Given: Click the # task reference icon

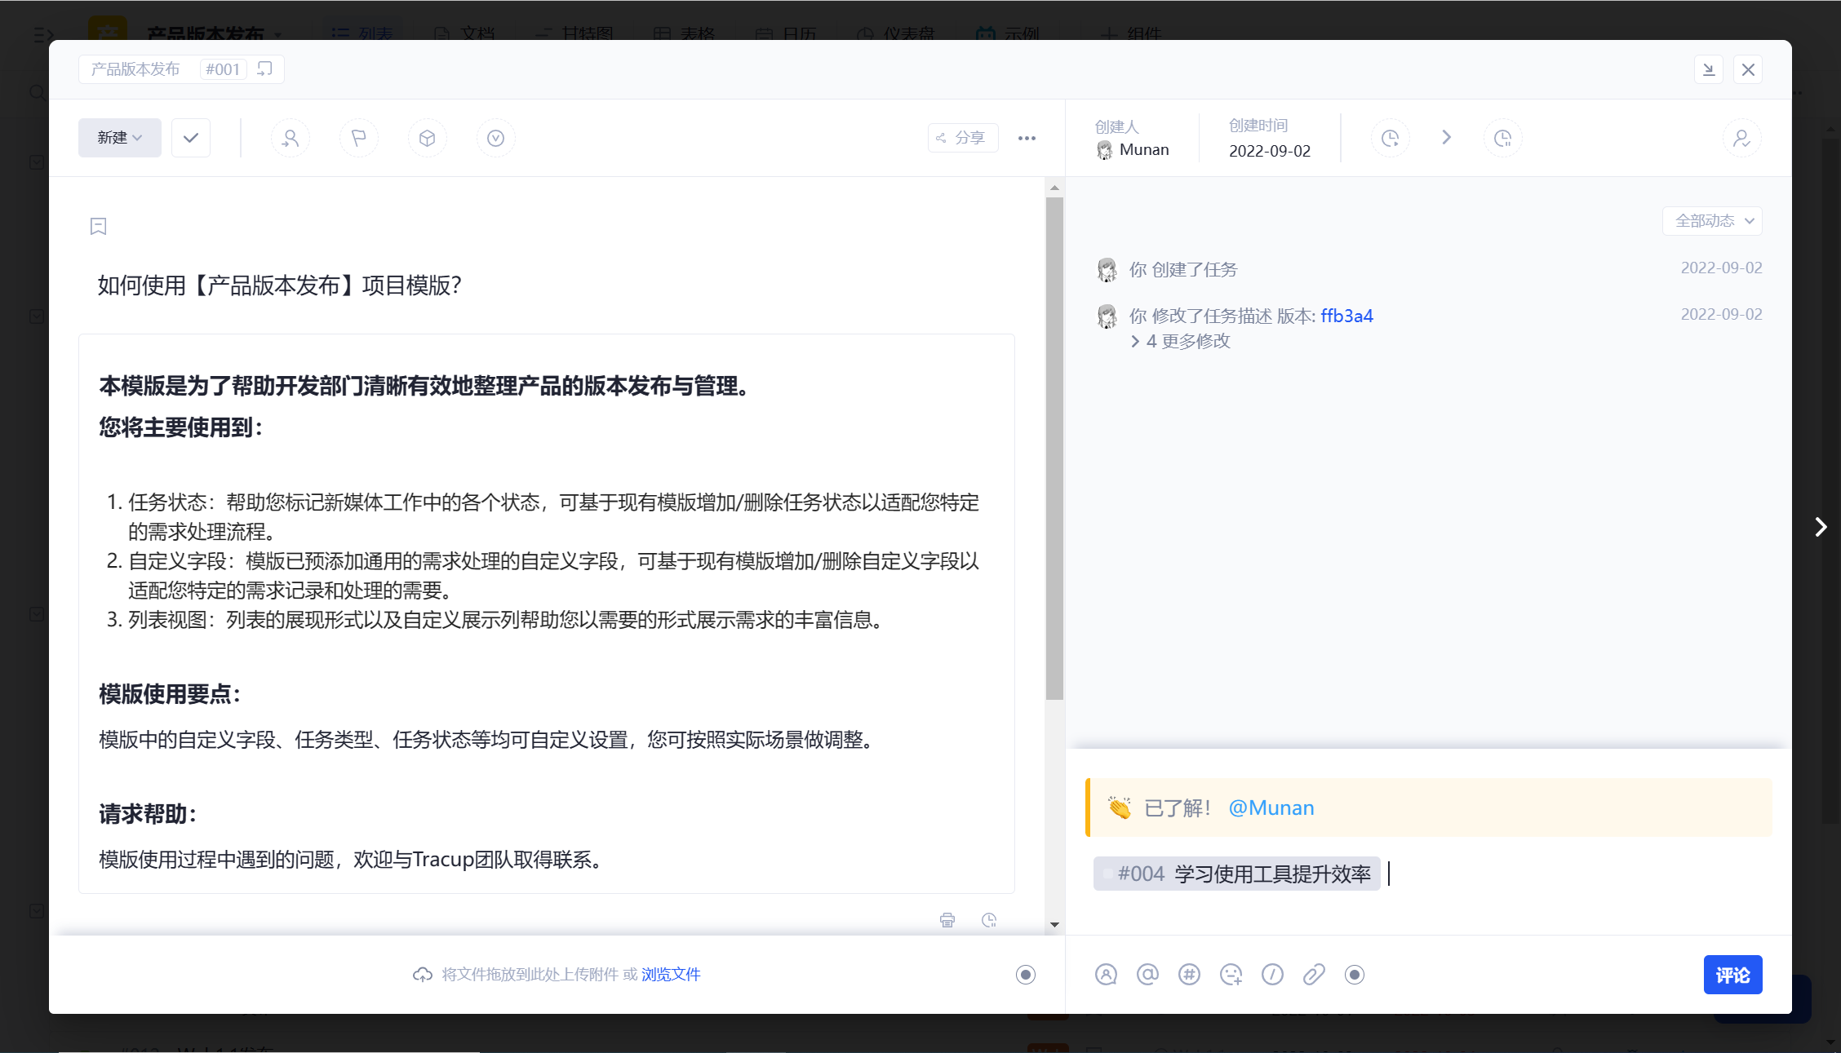Looking at the screenshot, I should click(x=1189, y=974).
